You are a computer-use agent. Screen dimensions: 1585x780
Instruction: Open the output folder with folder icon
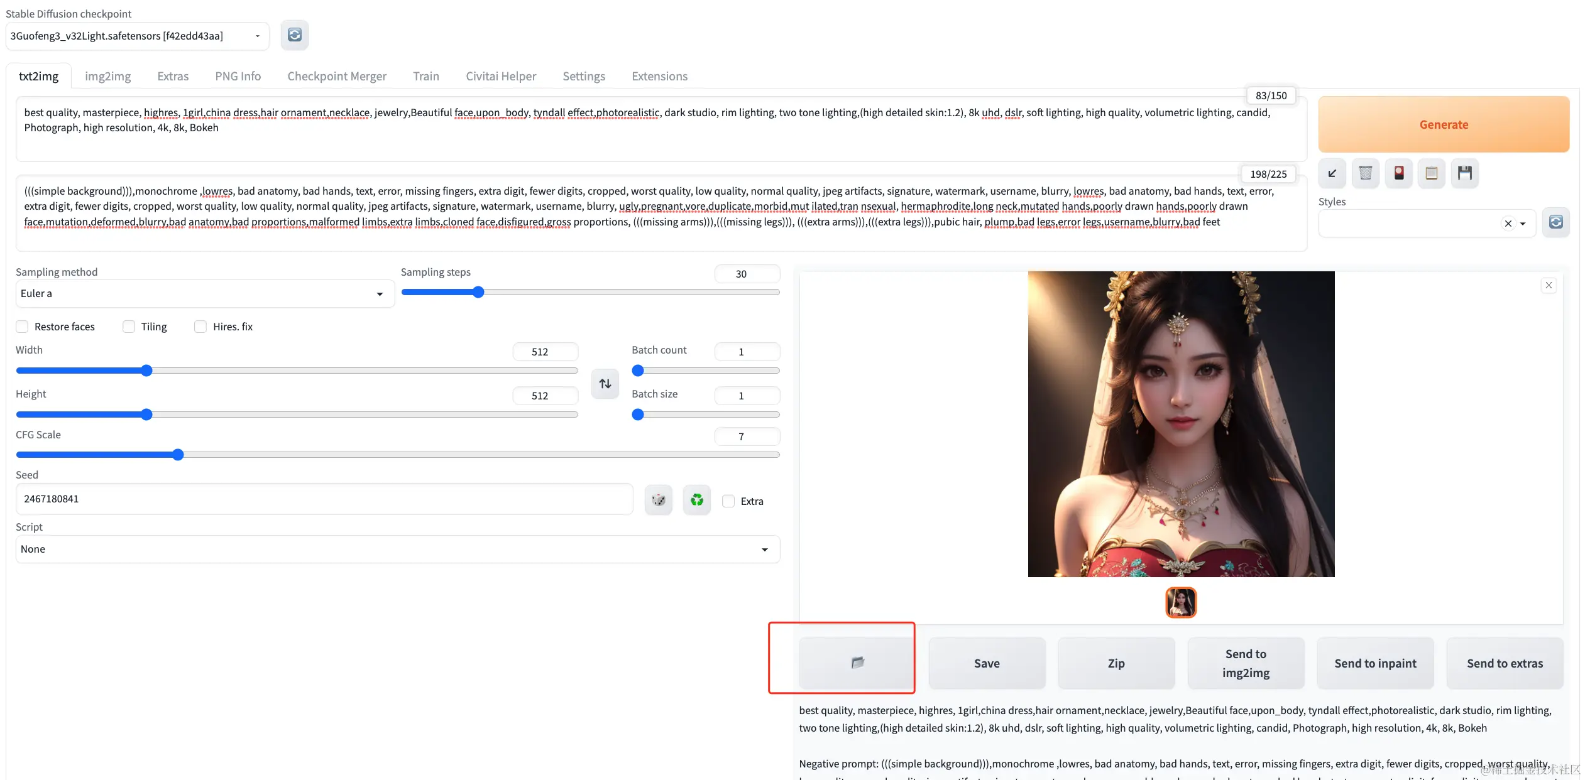857,663
